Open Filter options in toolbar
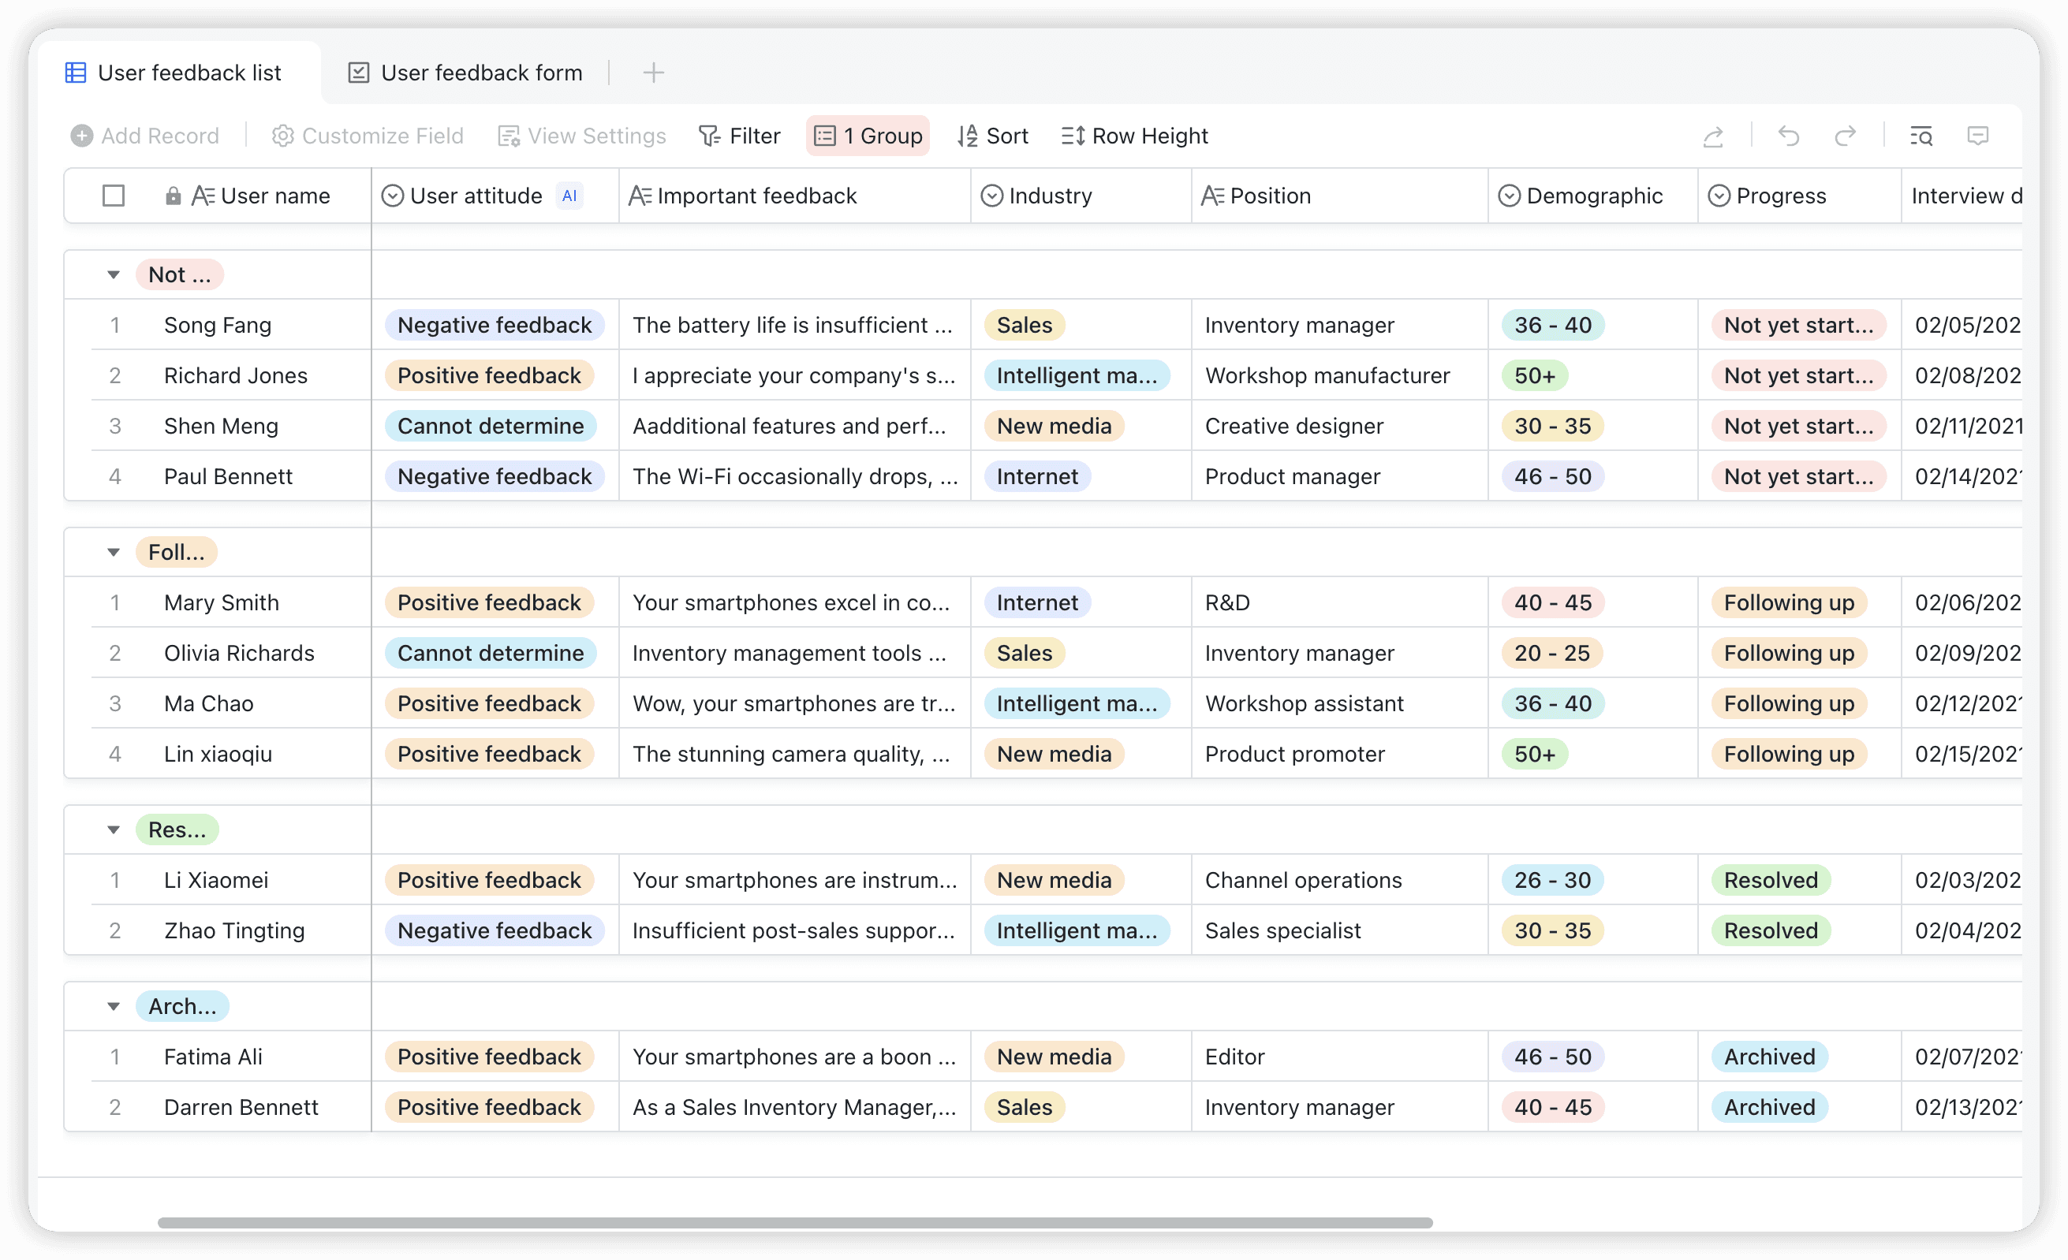 (x=739, y=136)
